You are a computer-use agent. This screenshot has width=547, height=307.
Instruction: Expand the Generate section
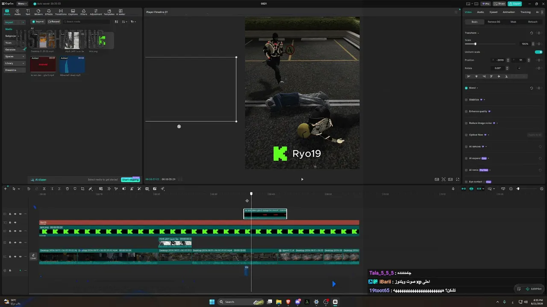click(15, 49)
